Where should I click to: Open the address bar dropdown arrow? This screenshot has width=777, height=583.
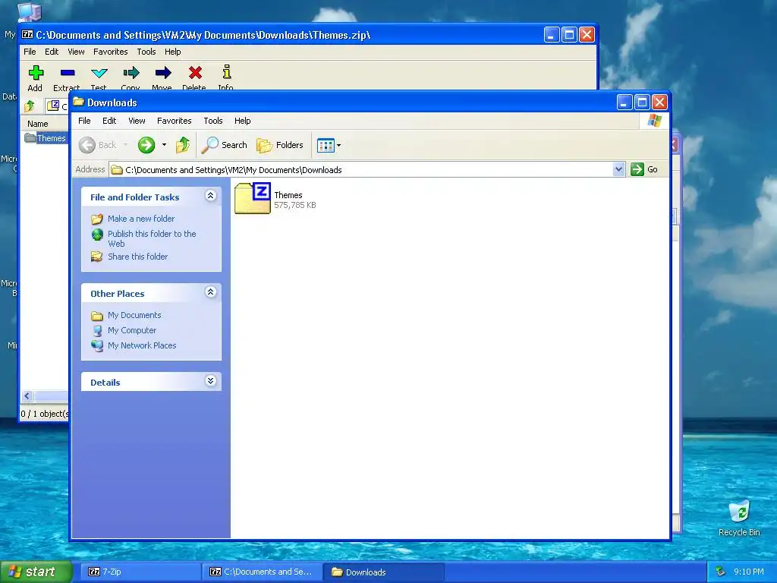[618, 169]
